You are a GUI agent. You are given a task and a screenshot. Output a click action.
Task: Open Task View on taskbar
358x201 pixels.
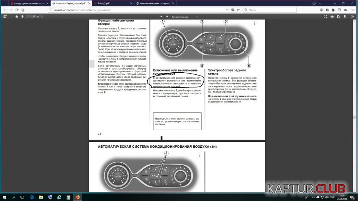pyautogui.click(x=22, y=197)
